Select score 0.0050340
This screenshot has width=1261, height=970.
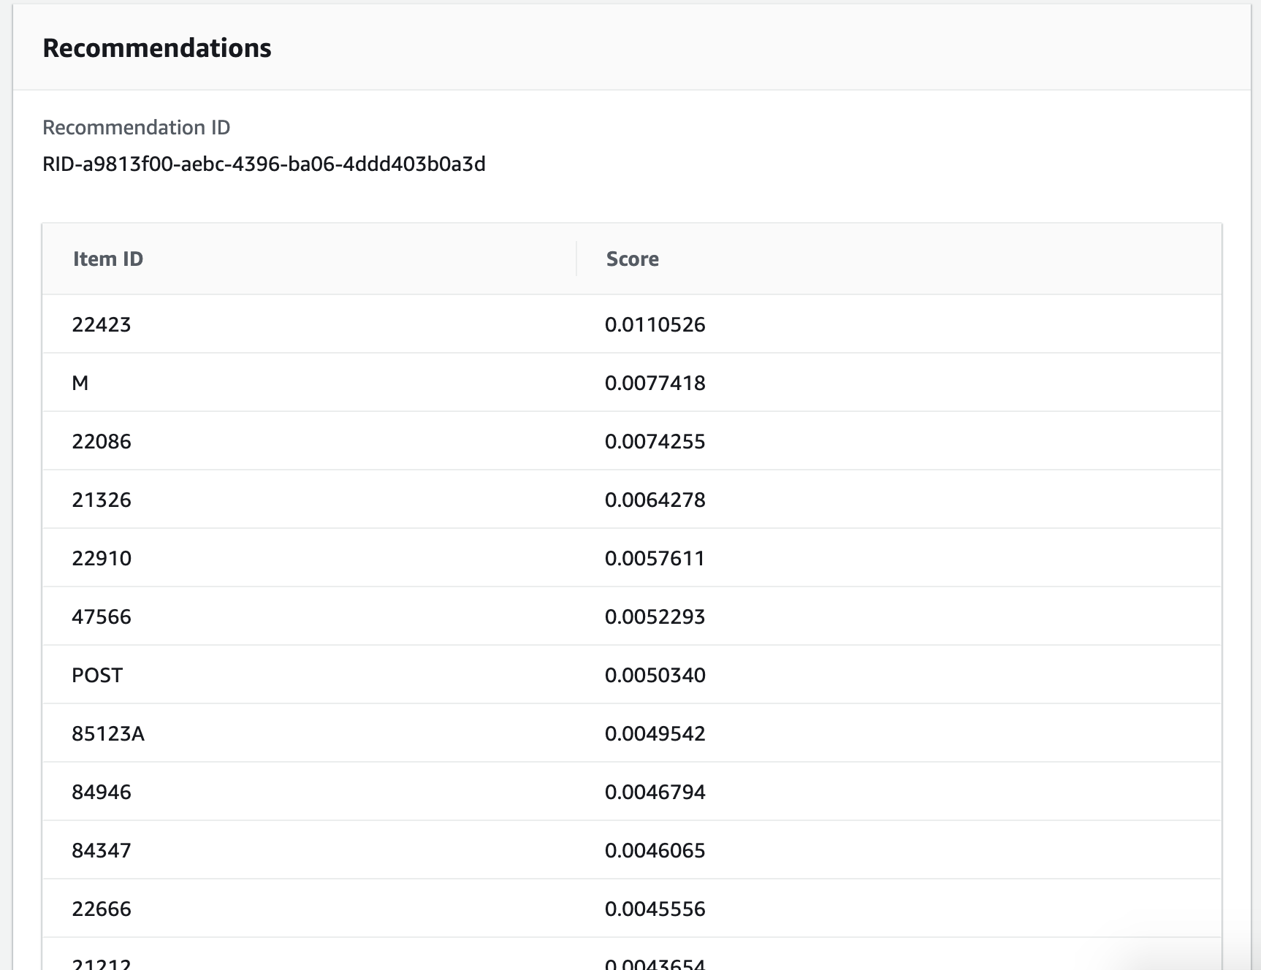(x=655, y=675)
